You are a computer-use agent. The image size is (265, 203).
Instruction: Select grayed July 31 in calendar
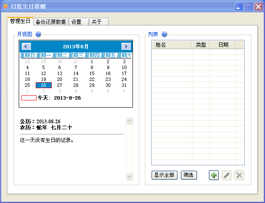point(76,61)
